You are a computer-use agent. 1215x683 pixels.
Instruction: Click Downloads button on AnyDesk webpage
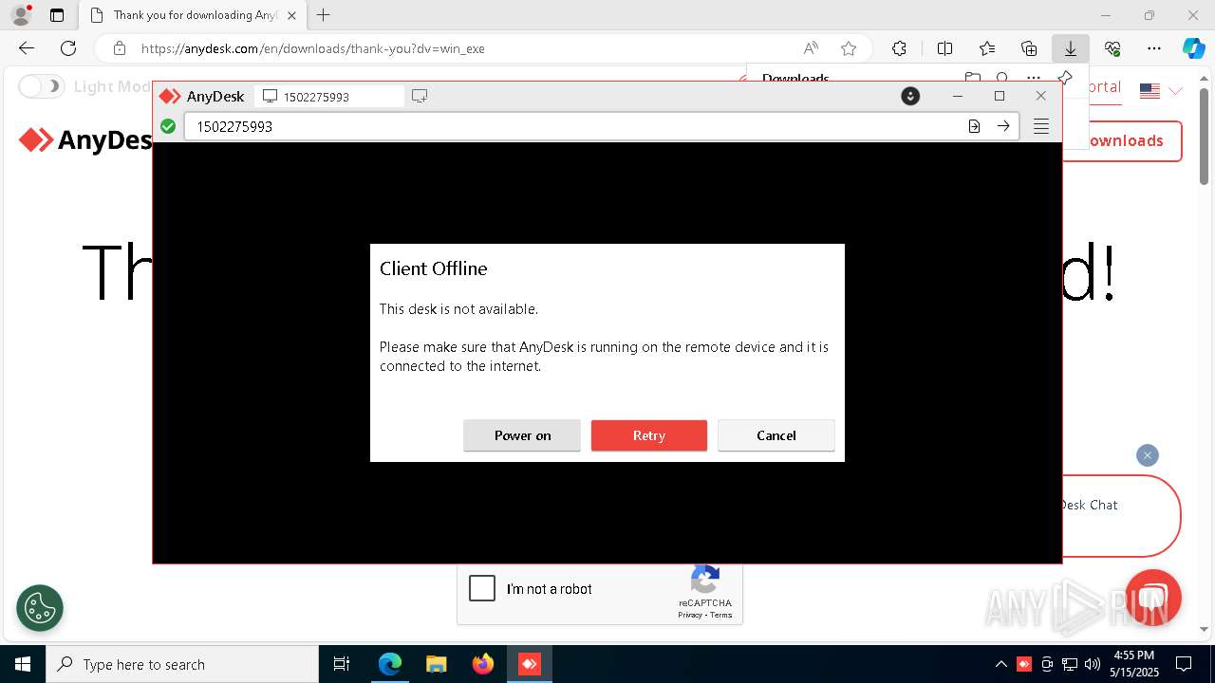point(1123,140)
